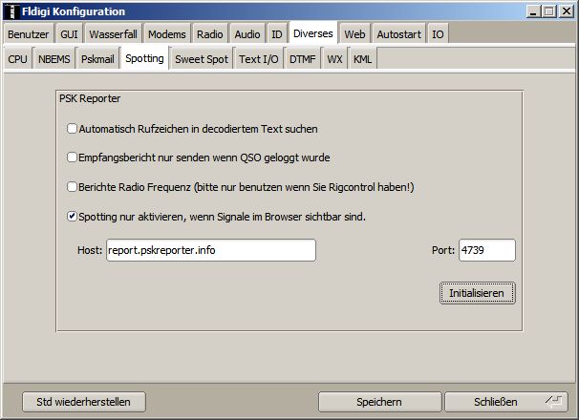Click the Host input field
The width and height of the screenshot is (579, 420).
(210, 250)
